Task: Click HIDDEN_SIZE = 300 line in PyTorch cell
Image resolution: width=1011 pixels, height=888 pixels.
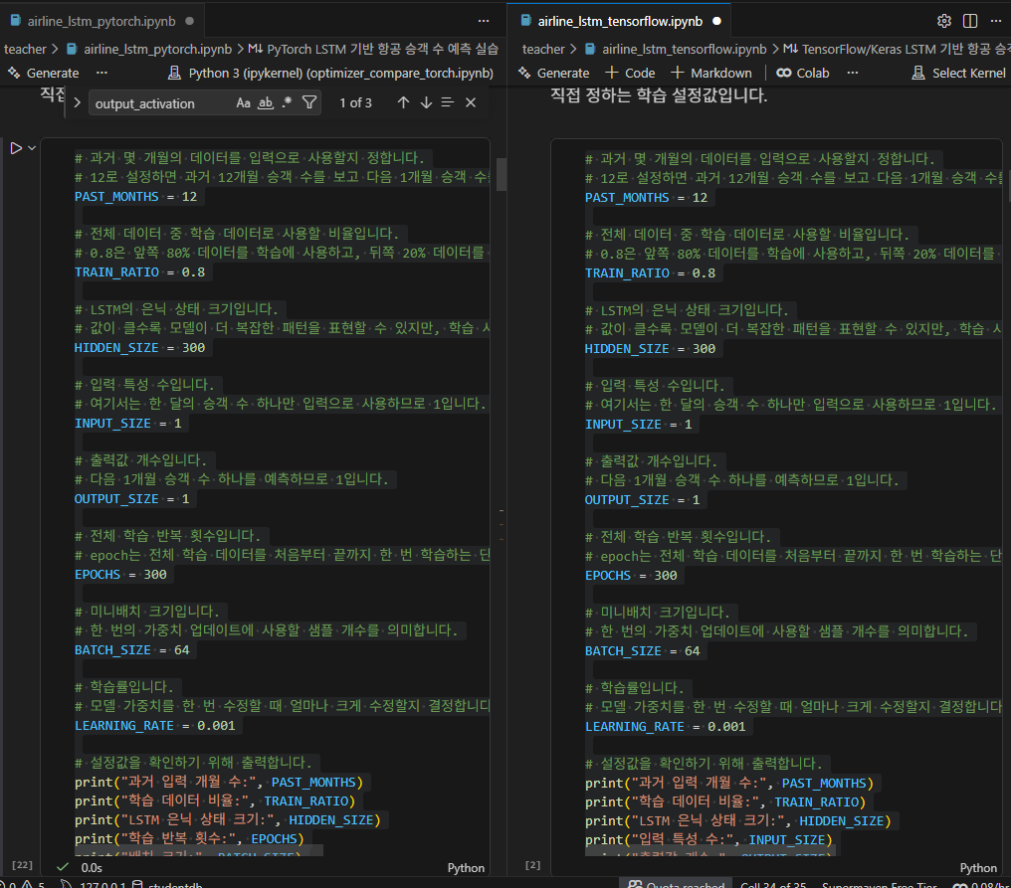Action: point(140,348)
